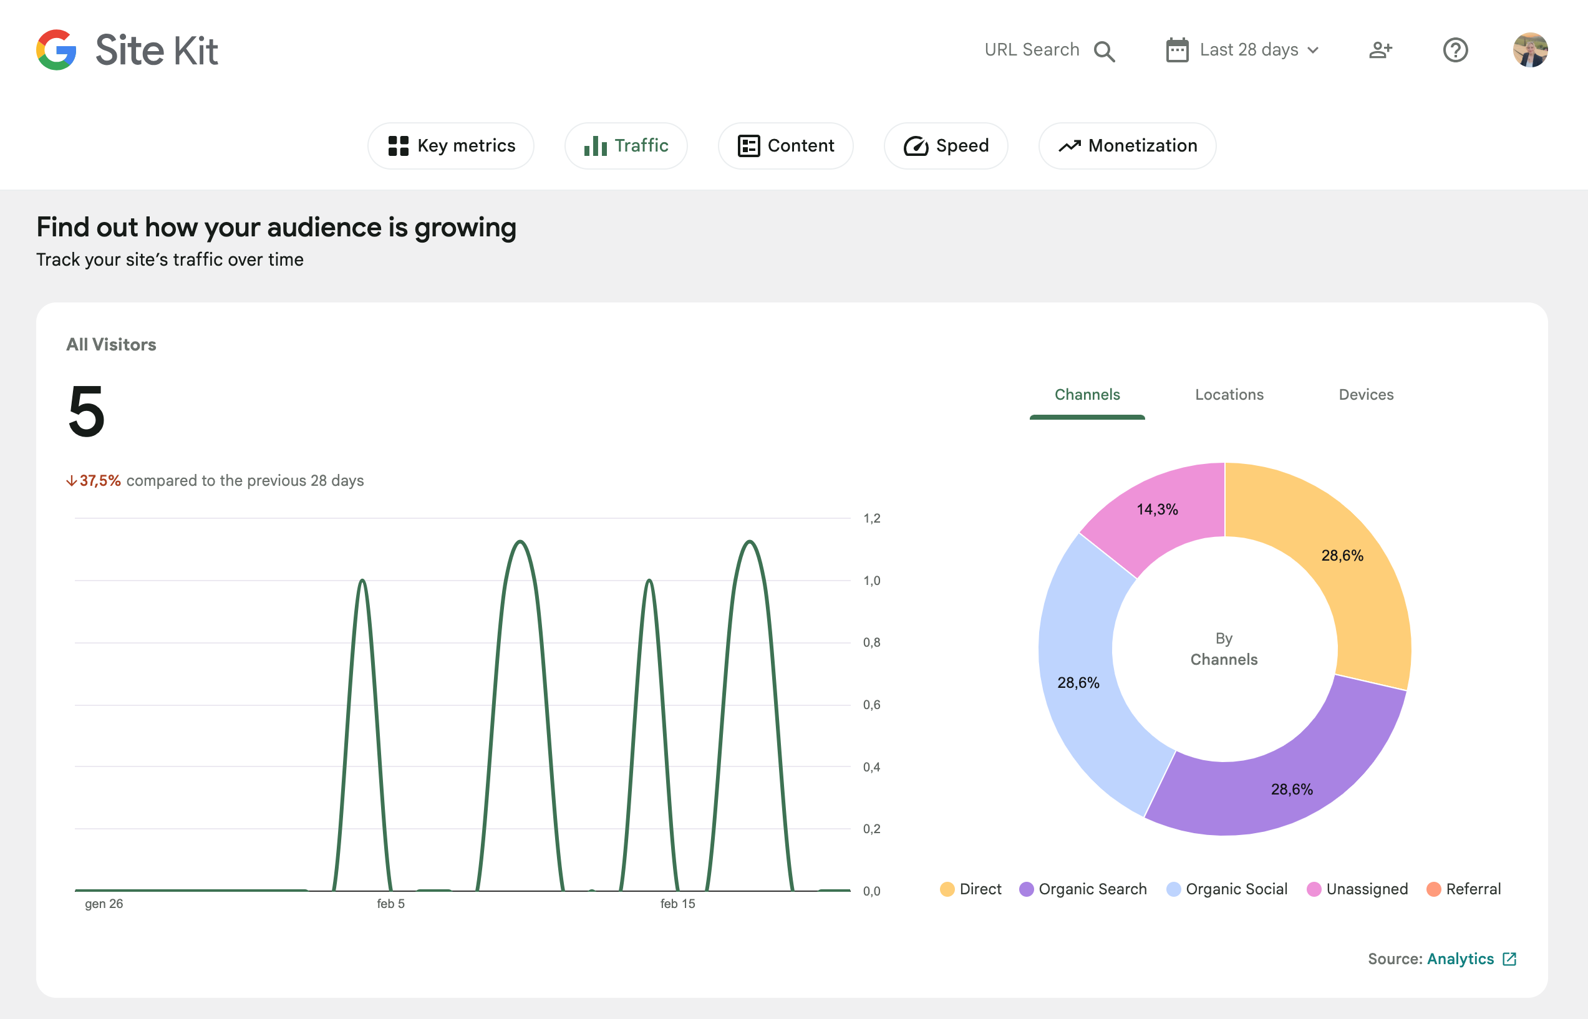Open the Last 28 days dropdown
1588x1019 pixels.
tap(1242, 51)
